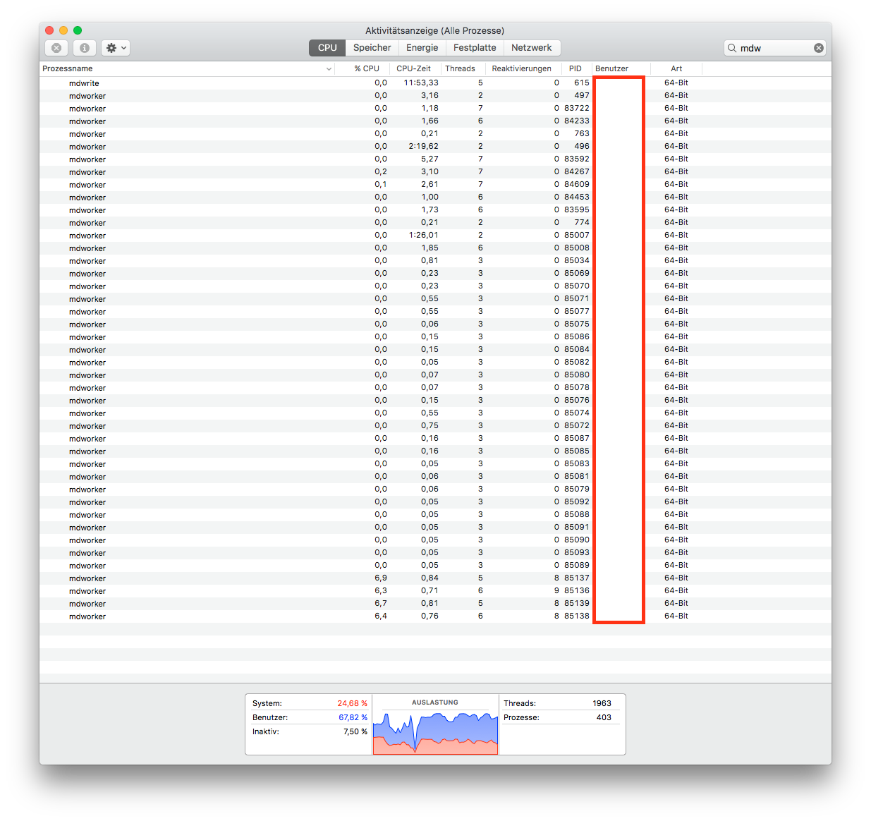Screen dimensions: 871x821
Task: Select the process with PID 85077
Action: click(435, 311)
